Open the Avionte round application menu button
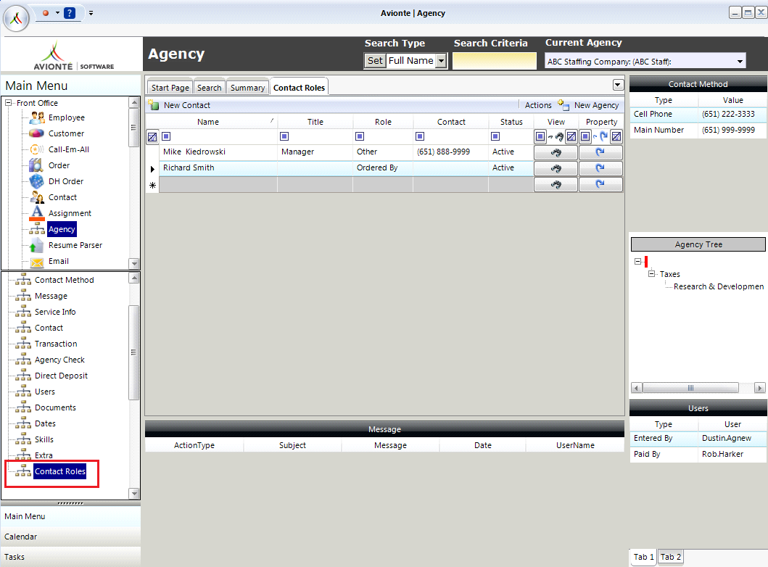 [x=16, y=18]
